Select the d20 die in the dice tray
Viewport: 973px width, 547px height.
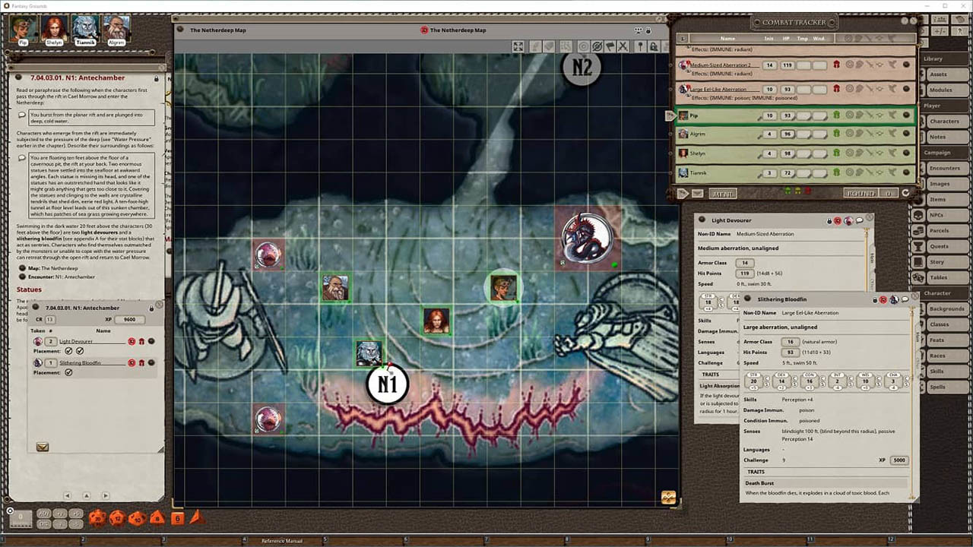pos(97,519)
